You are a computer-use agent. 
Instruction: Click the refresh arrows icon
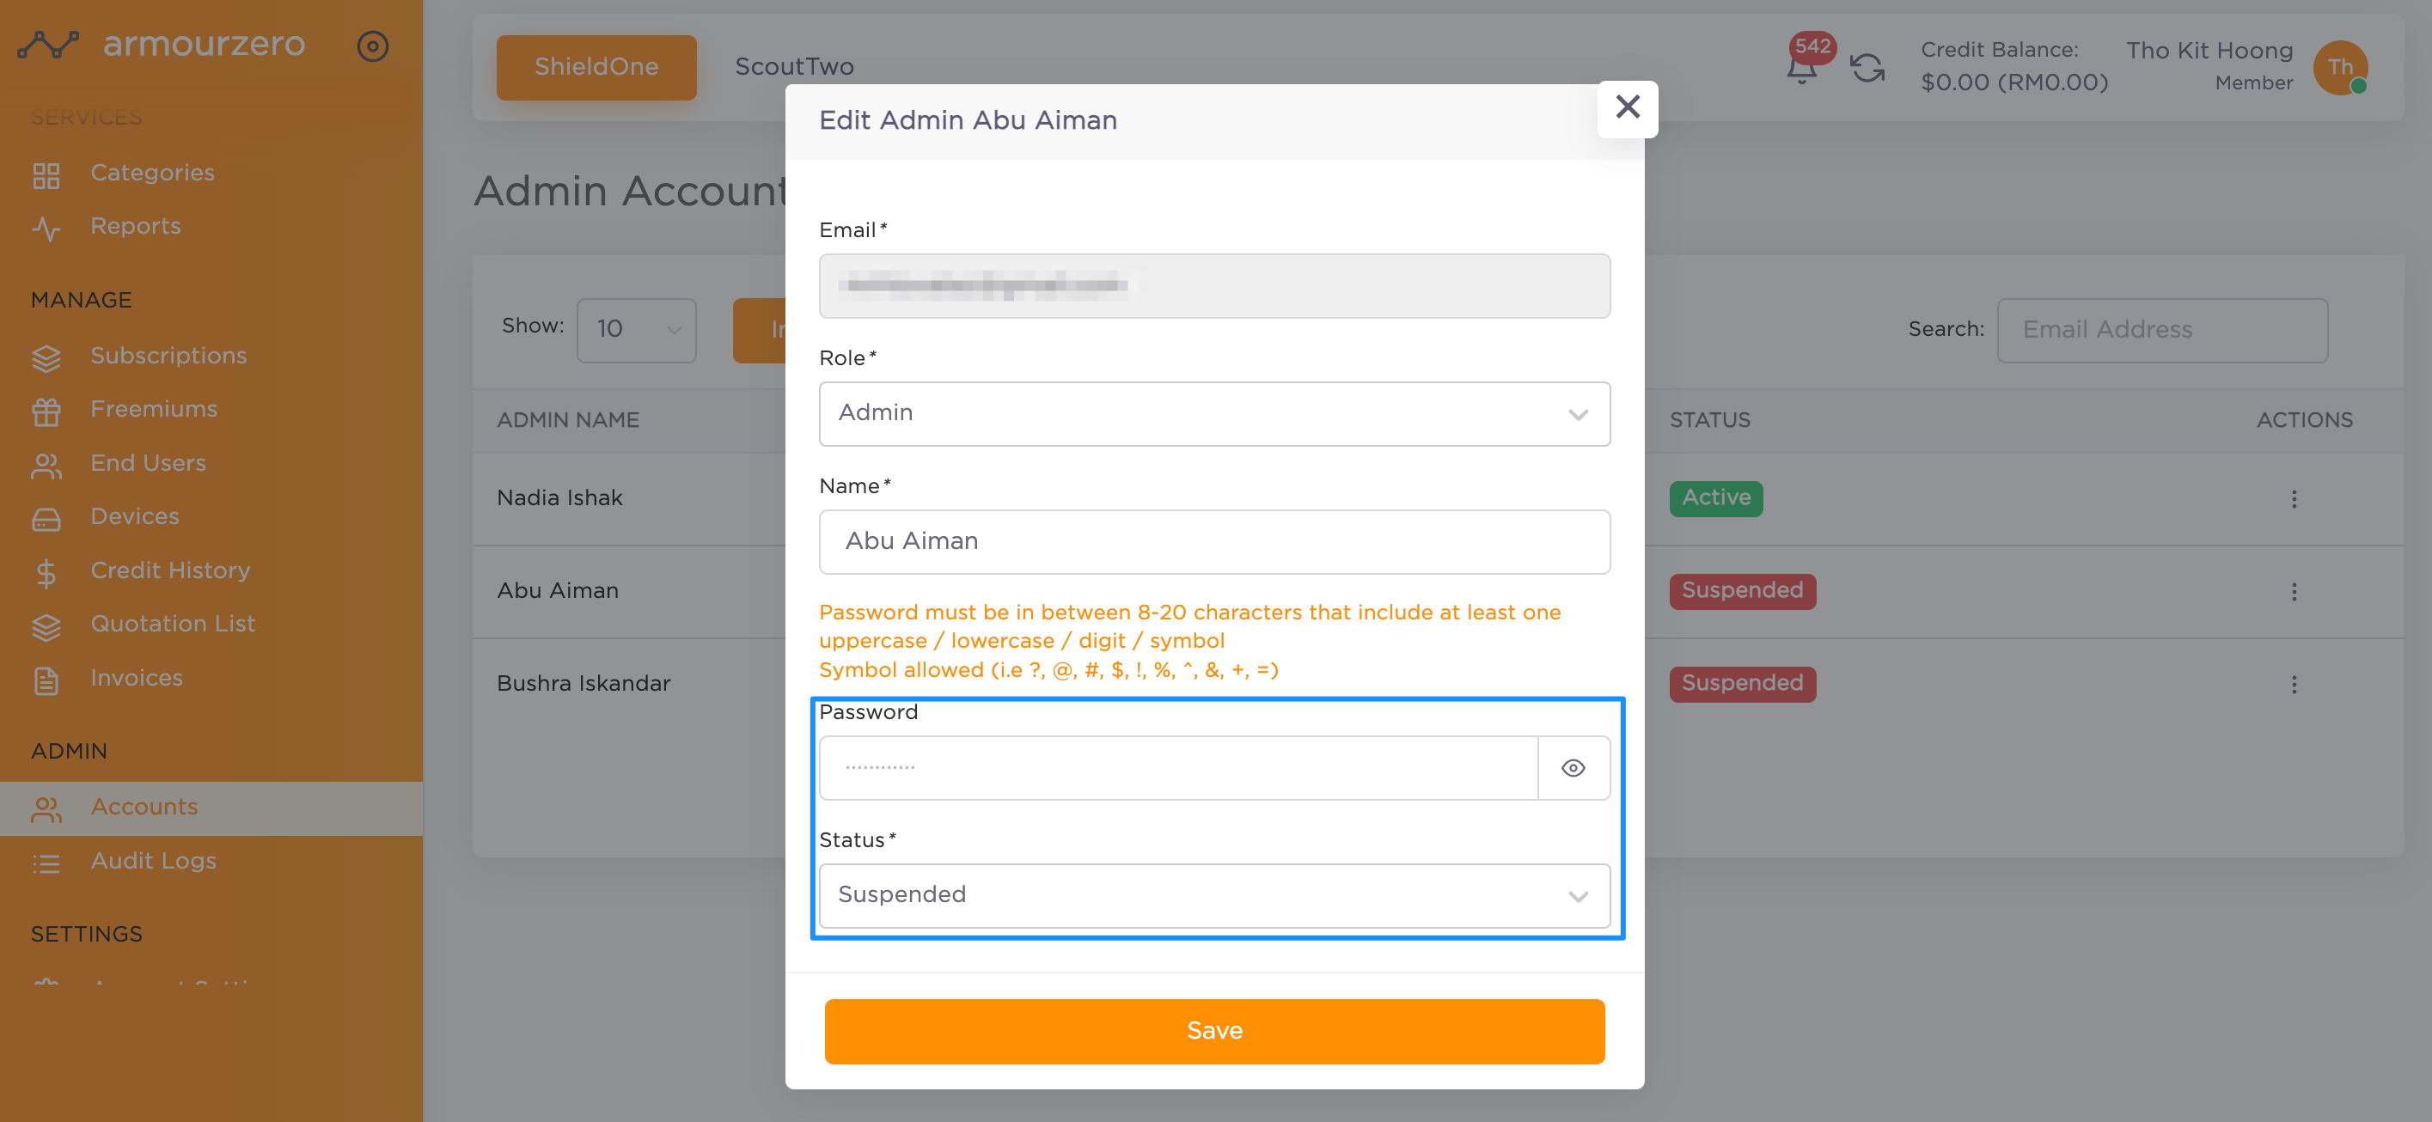(1867, 68)
